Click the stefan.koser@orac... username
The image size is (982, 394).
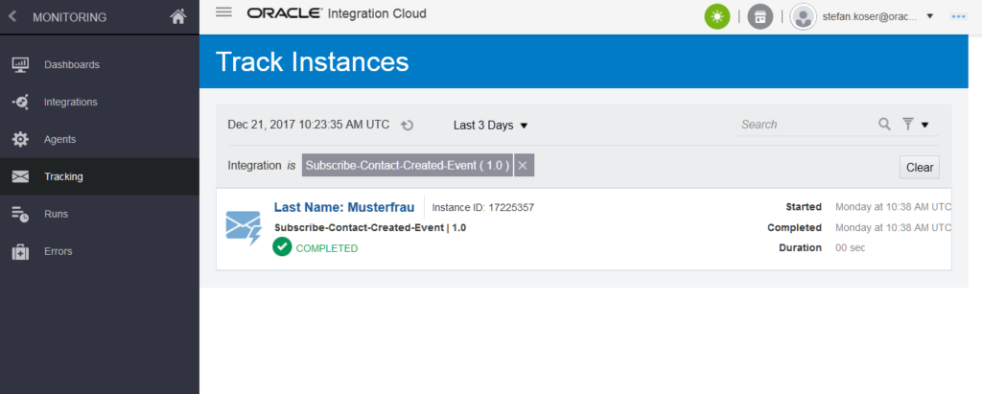click(869, 17)
